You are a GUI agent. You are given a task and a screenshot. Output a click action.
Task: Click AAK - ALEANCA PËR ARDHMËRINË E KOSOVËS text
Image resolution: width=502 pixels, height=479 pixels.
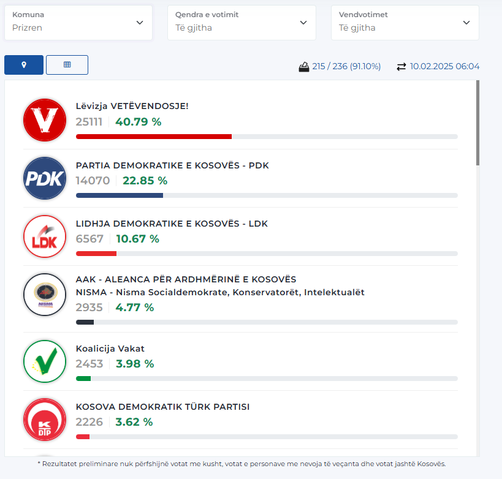pos(186,279)
